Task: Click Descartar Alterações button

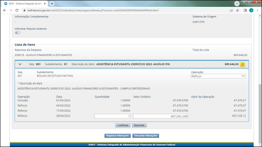Action: point(146,136)
